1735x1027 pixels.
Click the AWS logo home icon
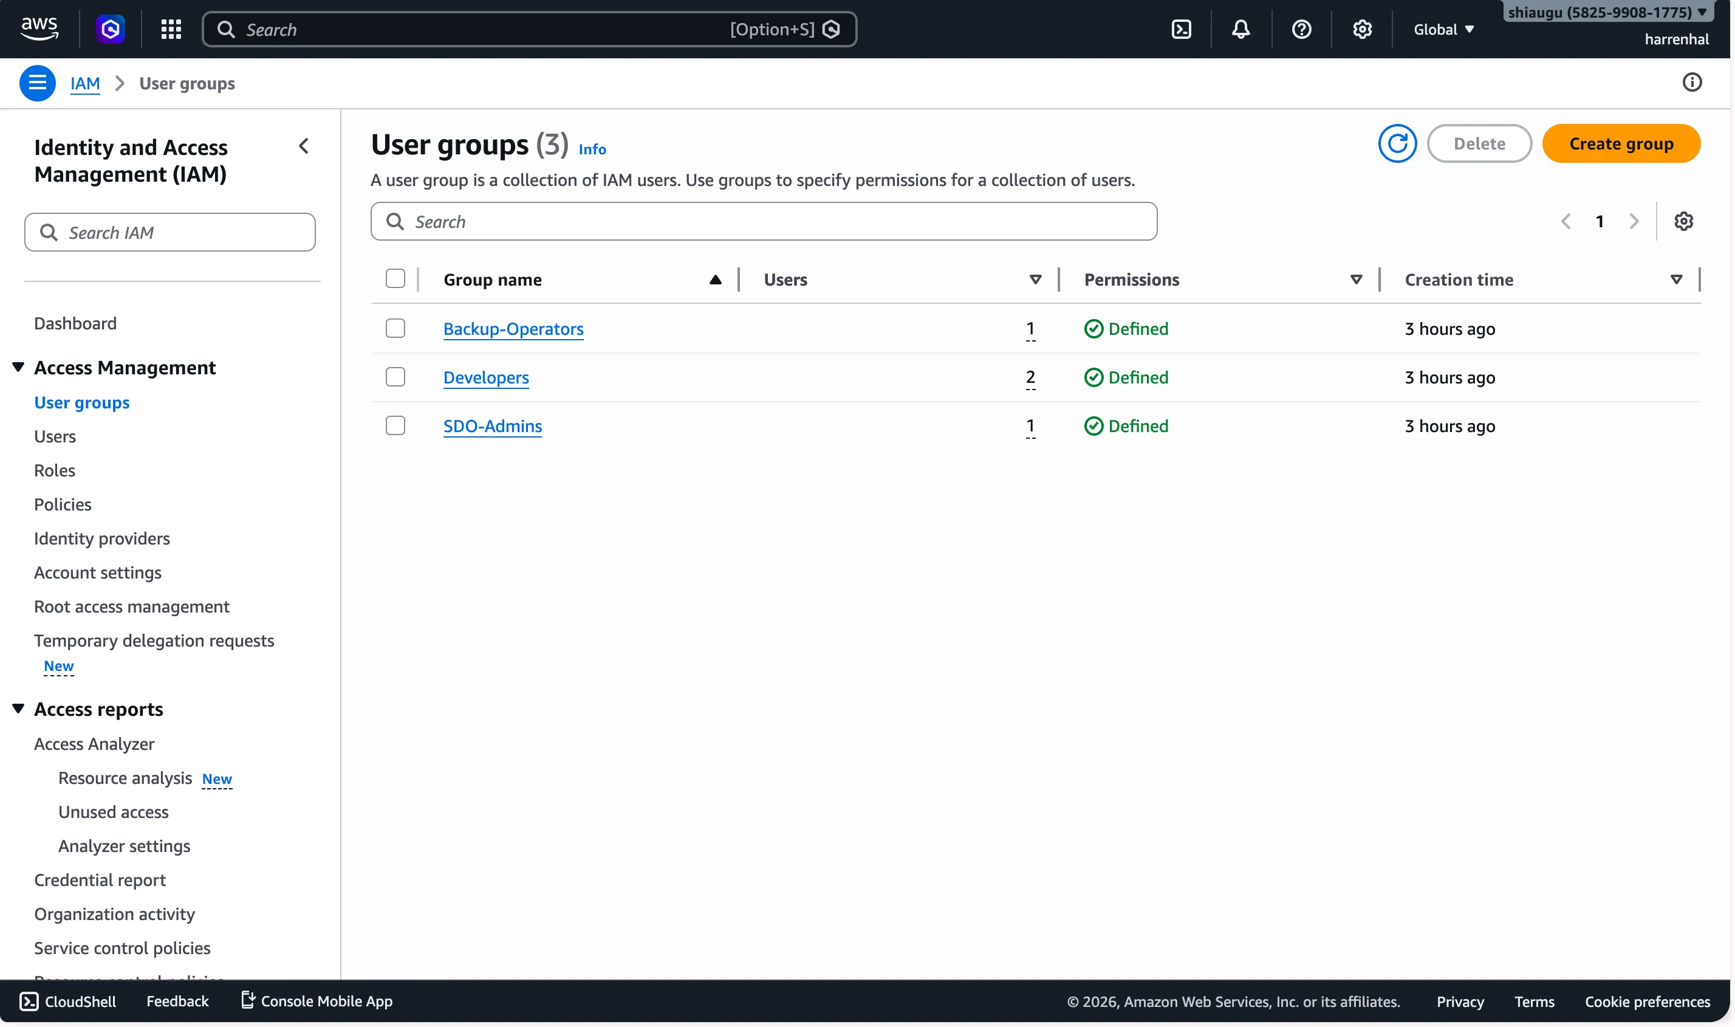click(39, 29)
